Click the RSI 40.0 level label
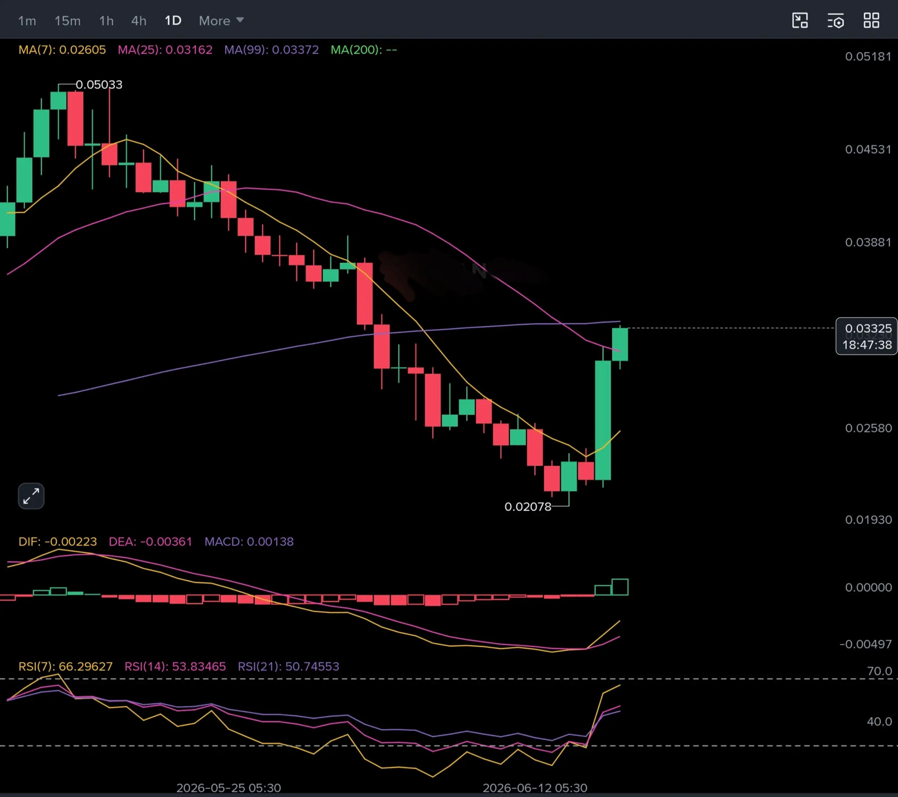Viewport: 898px width, 797px height. [879, 722]
